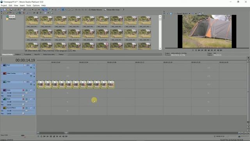Click the Open project folder icon
This screenshot has width=250, height=141.
8,10
